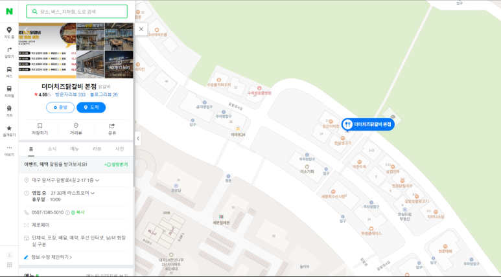Open the user profile icon in sidebar
This screenshot has height=277, width=501.
click(x=10, y=254)
